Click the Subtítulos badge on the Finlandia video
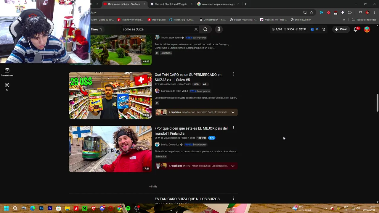379x213 pixels. (161, 156)
